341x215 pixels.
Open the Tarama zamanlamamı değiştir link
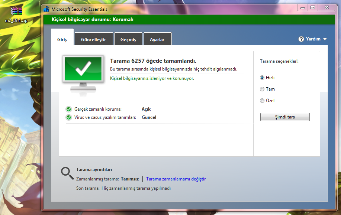pyautogui.click(x=176, y=179)
